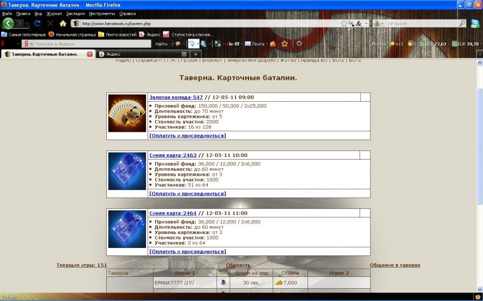
Task: Click Золотая колода card fan image
Action: click(x=127, y=113)
